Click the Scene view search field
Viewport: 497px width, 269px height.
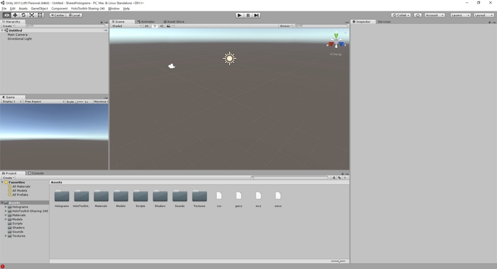[x=321, y=26]
